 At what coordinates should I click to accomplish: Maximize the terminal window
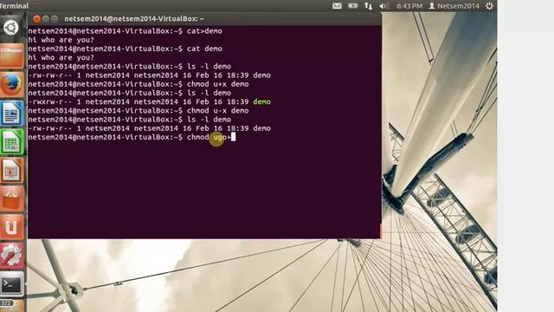point(55,18)
